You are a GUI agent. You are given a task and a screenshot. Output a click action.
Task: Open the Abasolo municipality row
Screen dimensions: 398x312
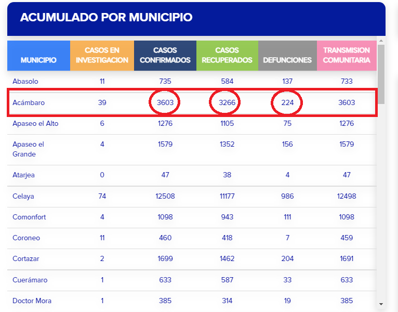pos(25,81)
